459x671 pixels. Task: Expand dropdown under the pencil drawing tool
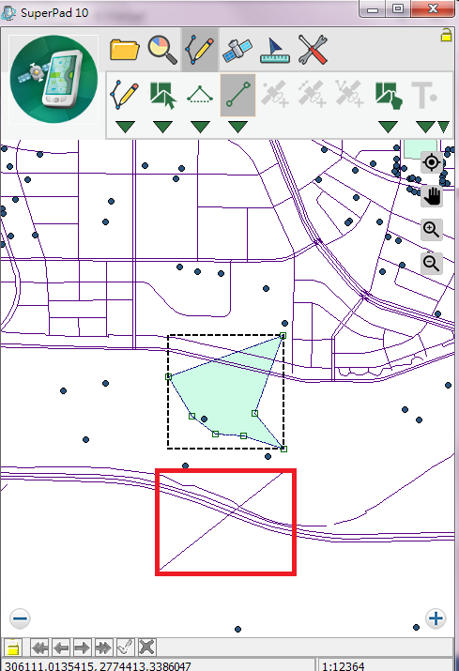click(126, 127)
